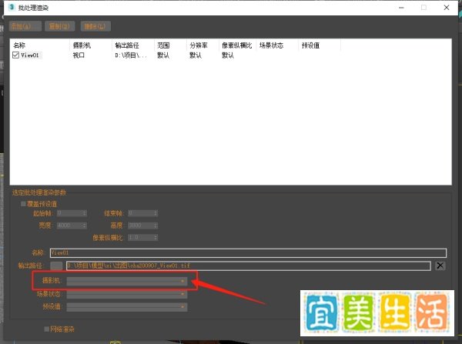This screenshot has height=344, width=462.
Task: Open the 摄影机 camera dropdown
Action: (127, 281)
